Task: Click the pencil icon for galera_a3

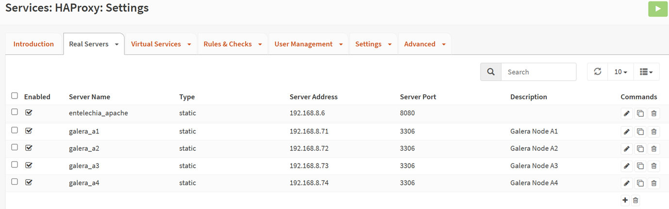Action: point(626,166)
